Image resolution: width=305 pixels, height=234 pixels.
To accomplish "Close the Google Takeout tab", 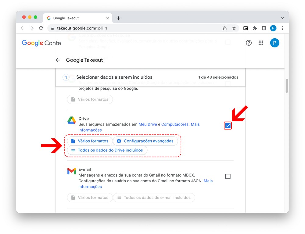I will [x=107, y=18].
